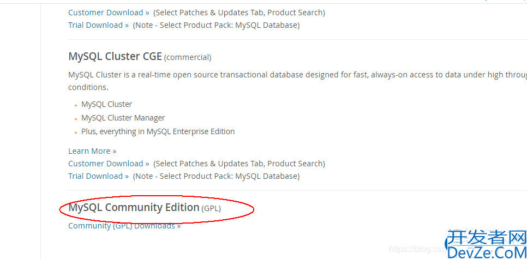Click the MySQL Community Edition heading
Viewport: 527px width, 259px height.
pyautogui.click(x=134, y=207)
